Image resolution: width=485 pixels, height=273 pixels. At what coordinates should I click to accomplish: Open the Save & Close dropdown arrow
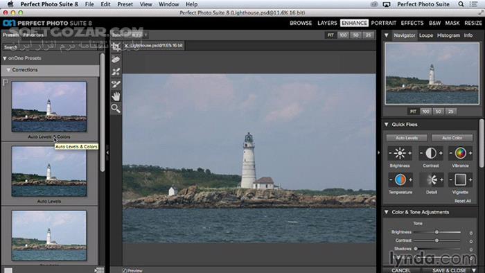(x=474, y=270)
